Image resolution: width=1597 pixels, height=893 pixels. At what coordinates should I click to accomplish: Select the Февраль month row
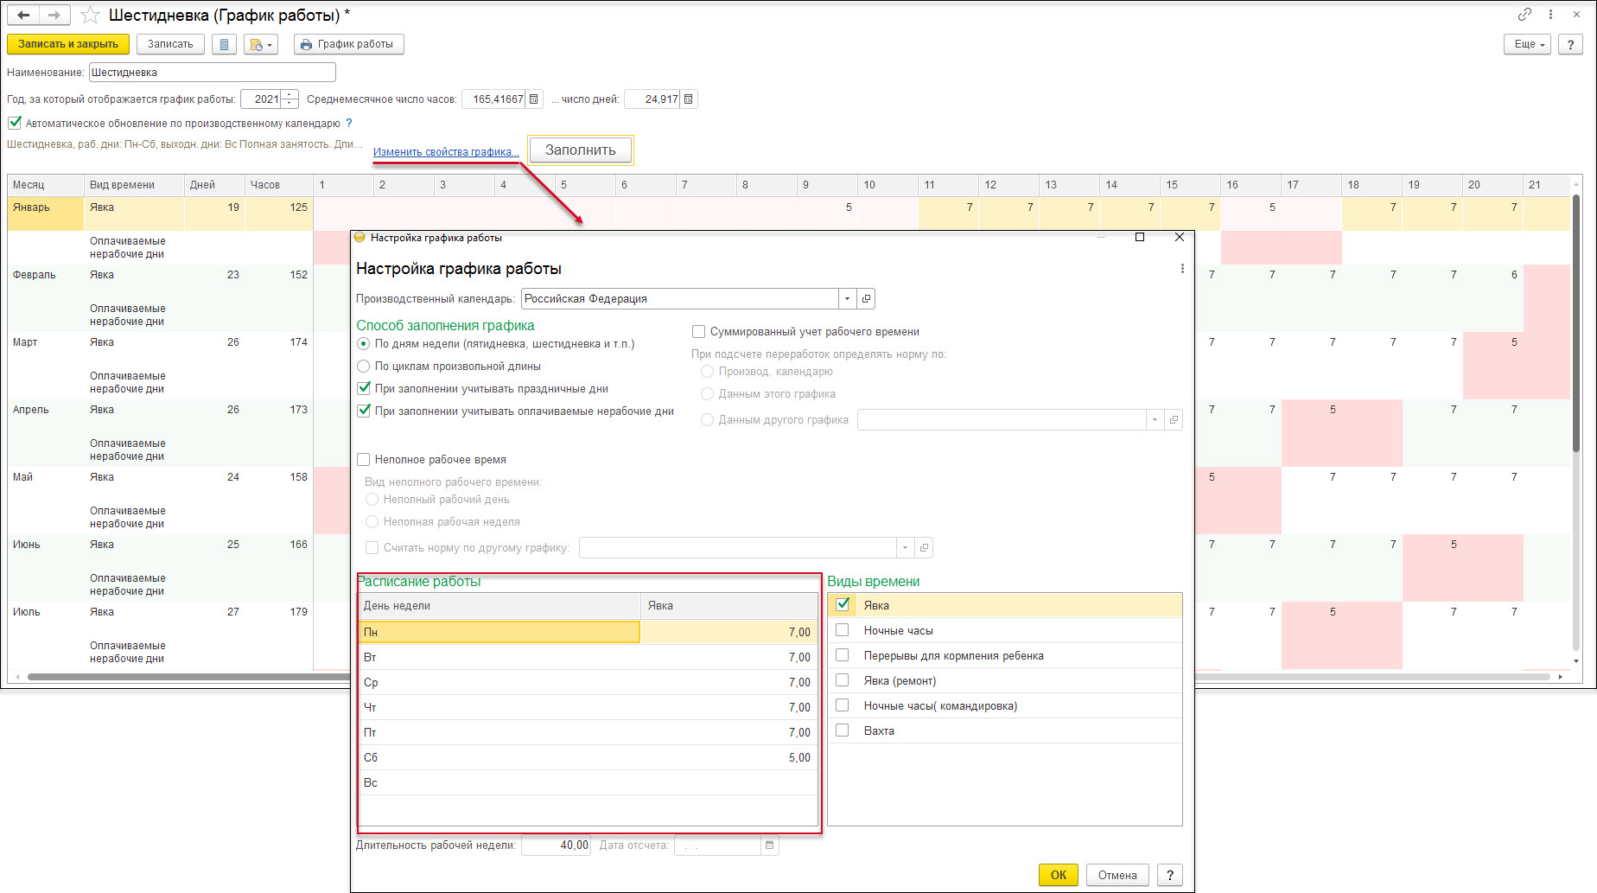46,282
